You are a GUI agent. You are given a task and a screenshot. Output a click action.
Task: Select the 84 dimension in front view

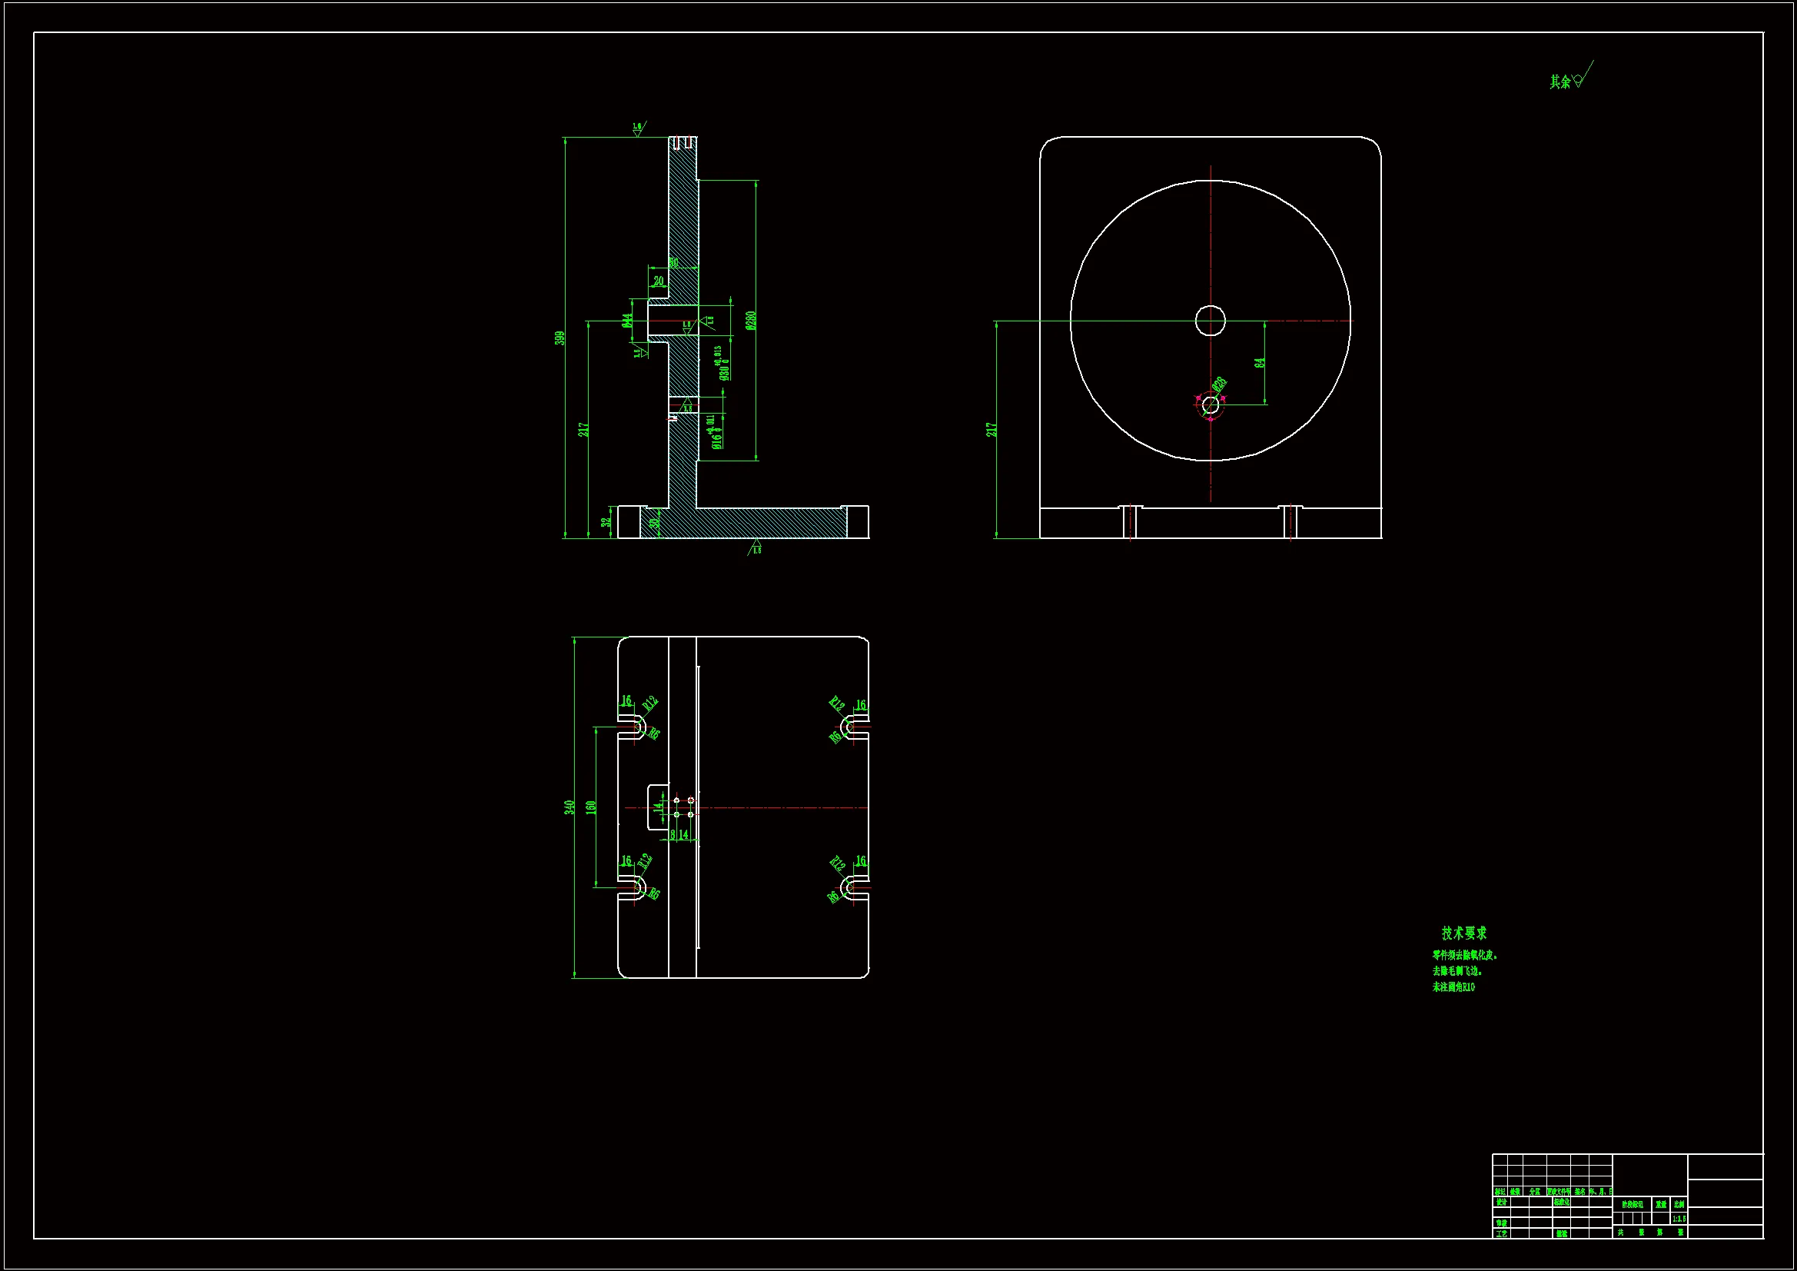click(1259, 363)
